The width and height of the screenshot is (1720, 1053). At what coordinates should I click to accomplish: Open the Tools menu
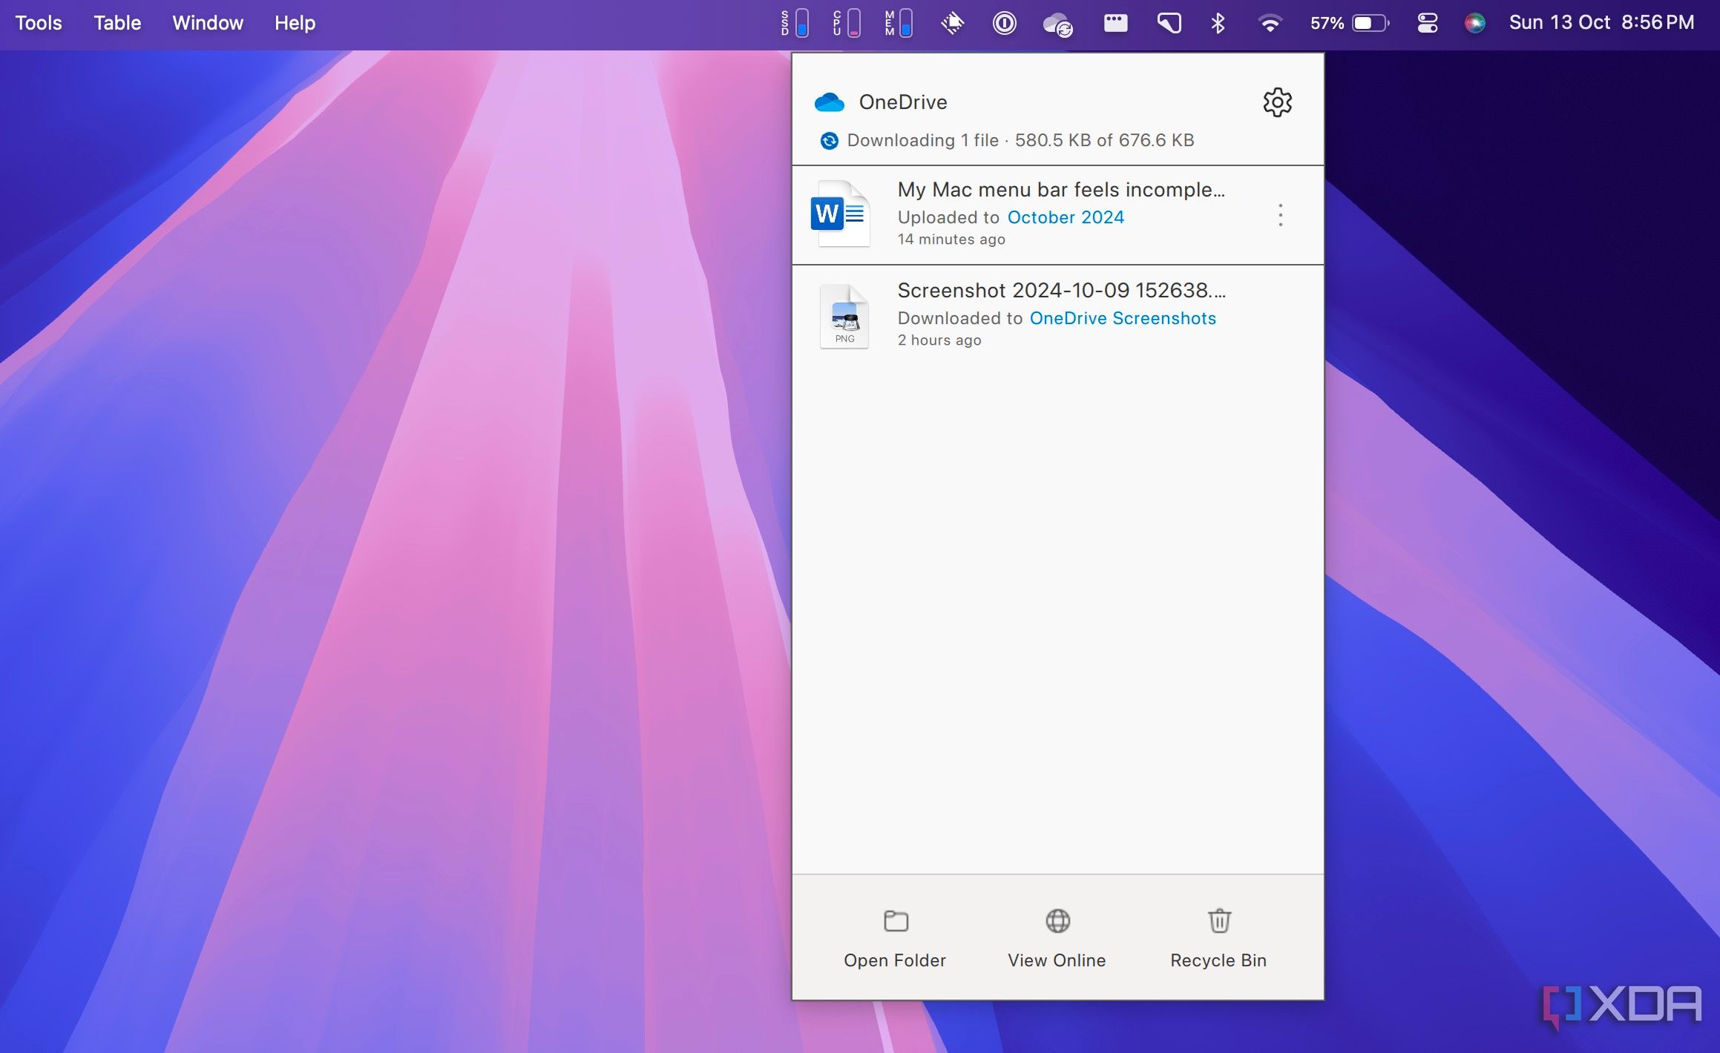39,23
